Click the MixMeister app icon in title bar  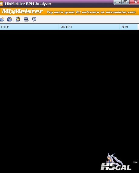1,4
